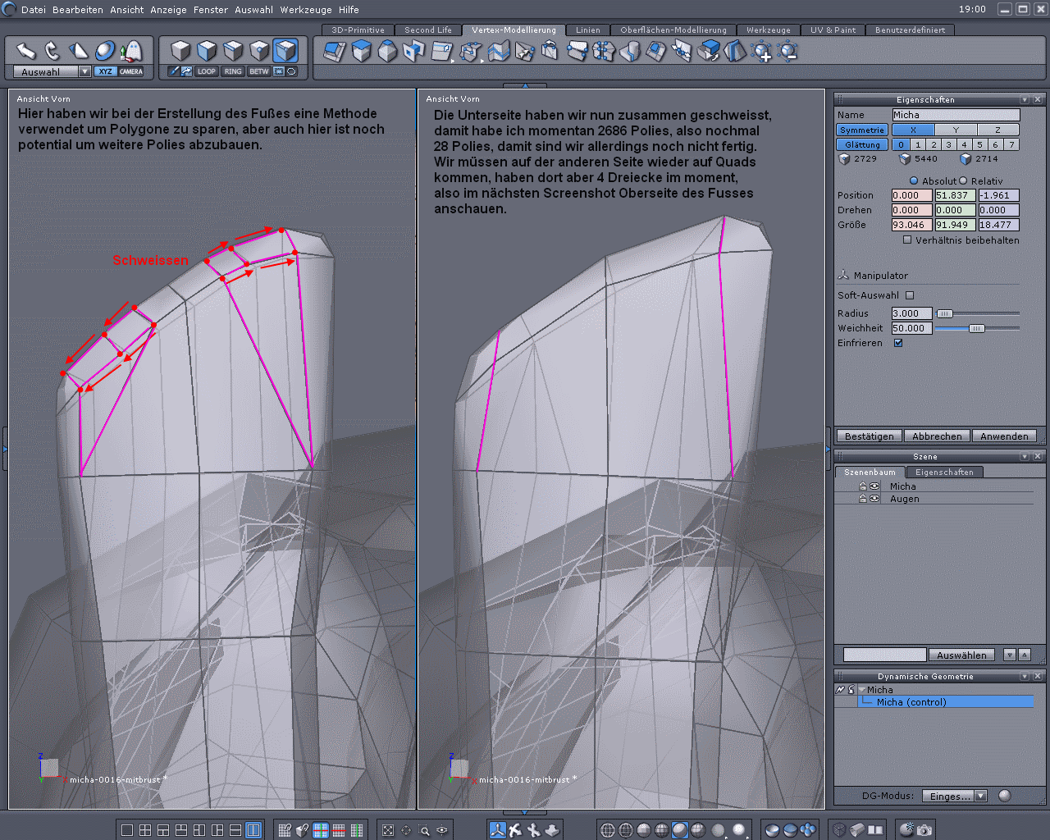Collapse the Eigenschaften panel arrow

[1025, 99]
